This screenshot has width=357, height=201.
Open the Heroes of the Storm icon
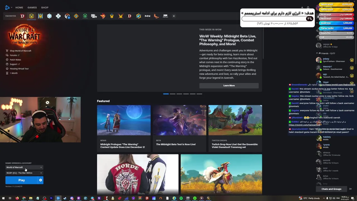49,16
